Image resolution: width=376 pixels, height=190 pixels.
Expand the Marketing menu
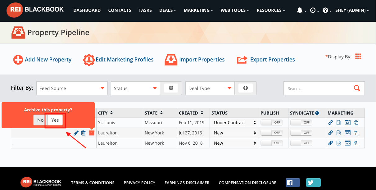pyautogui.click(x=198, y=10)
